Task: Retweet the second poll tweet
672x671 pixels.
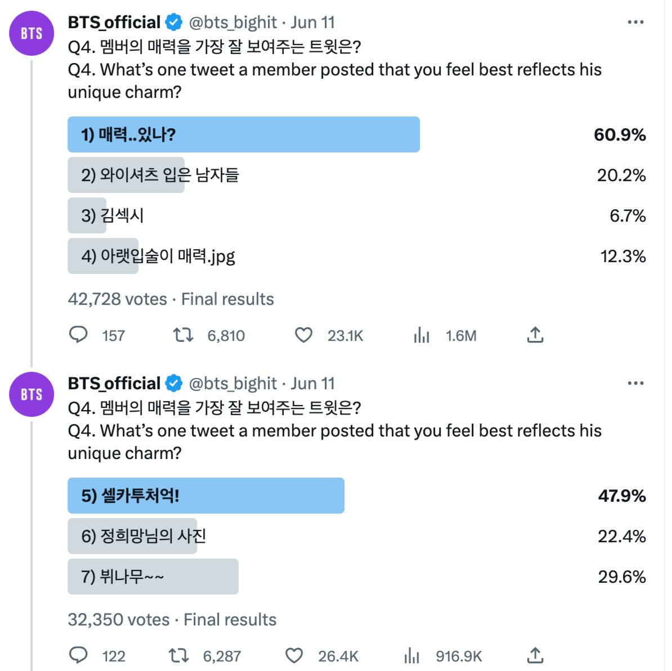Action: click(179, 656)
